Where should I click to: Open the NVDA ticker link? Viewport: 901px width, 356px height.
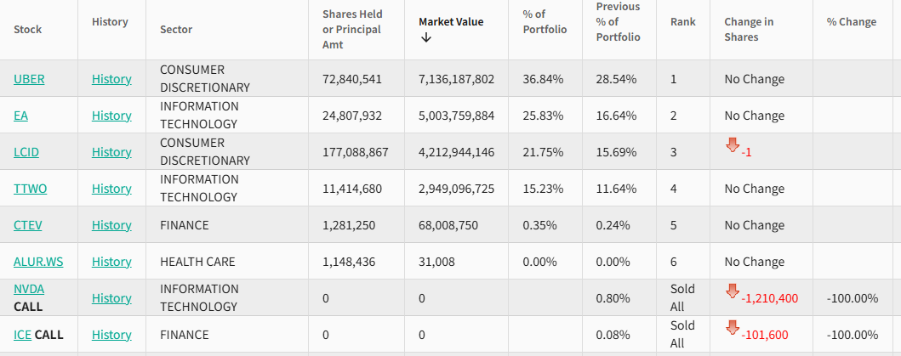point(29,289)
